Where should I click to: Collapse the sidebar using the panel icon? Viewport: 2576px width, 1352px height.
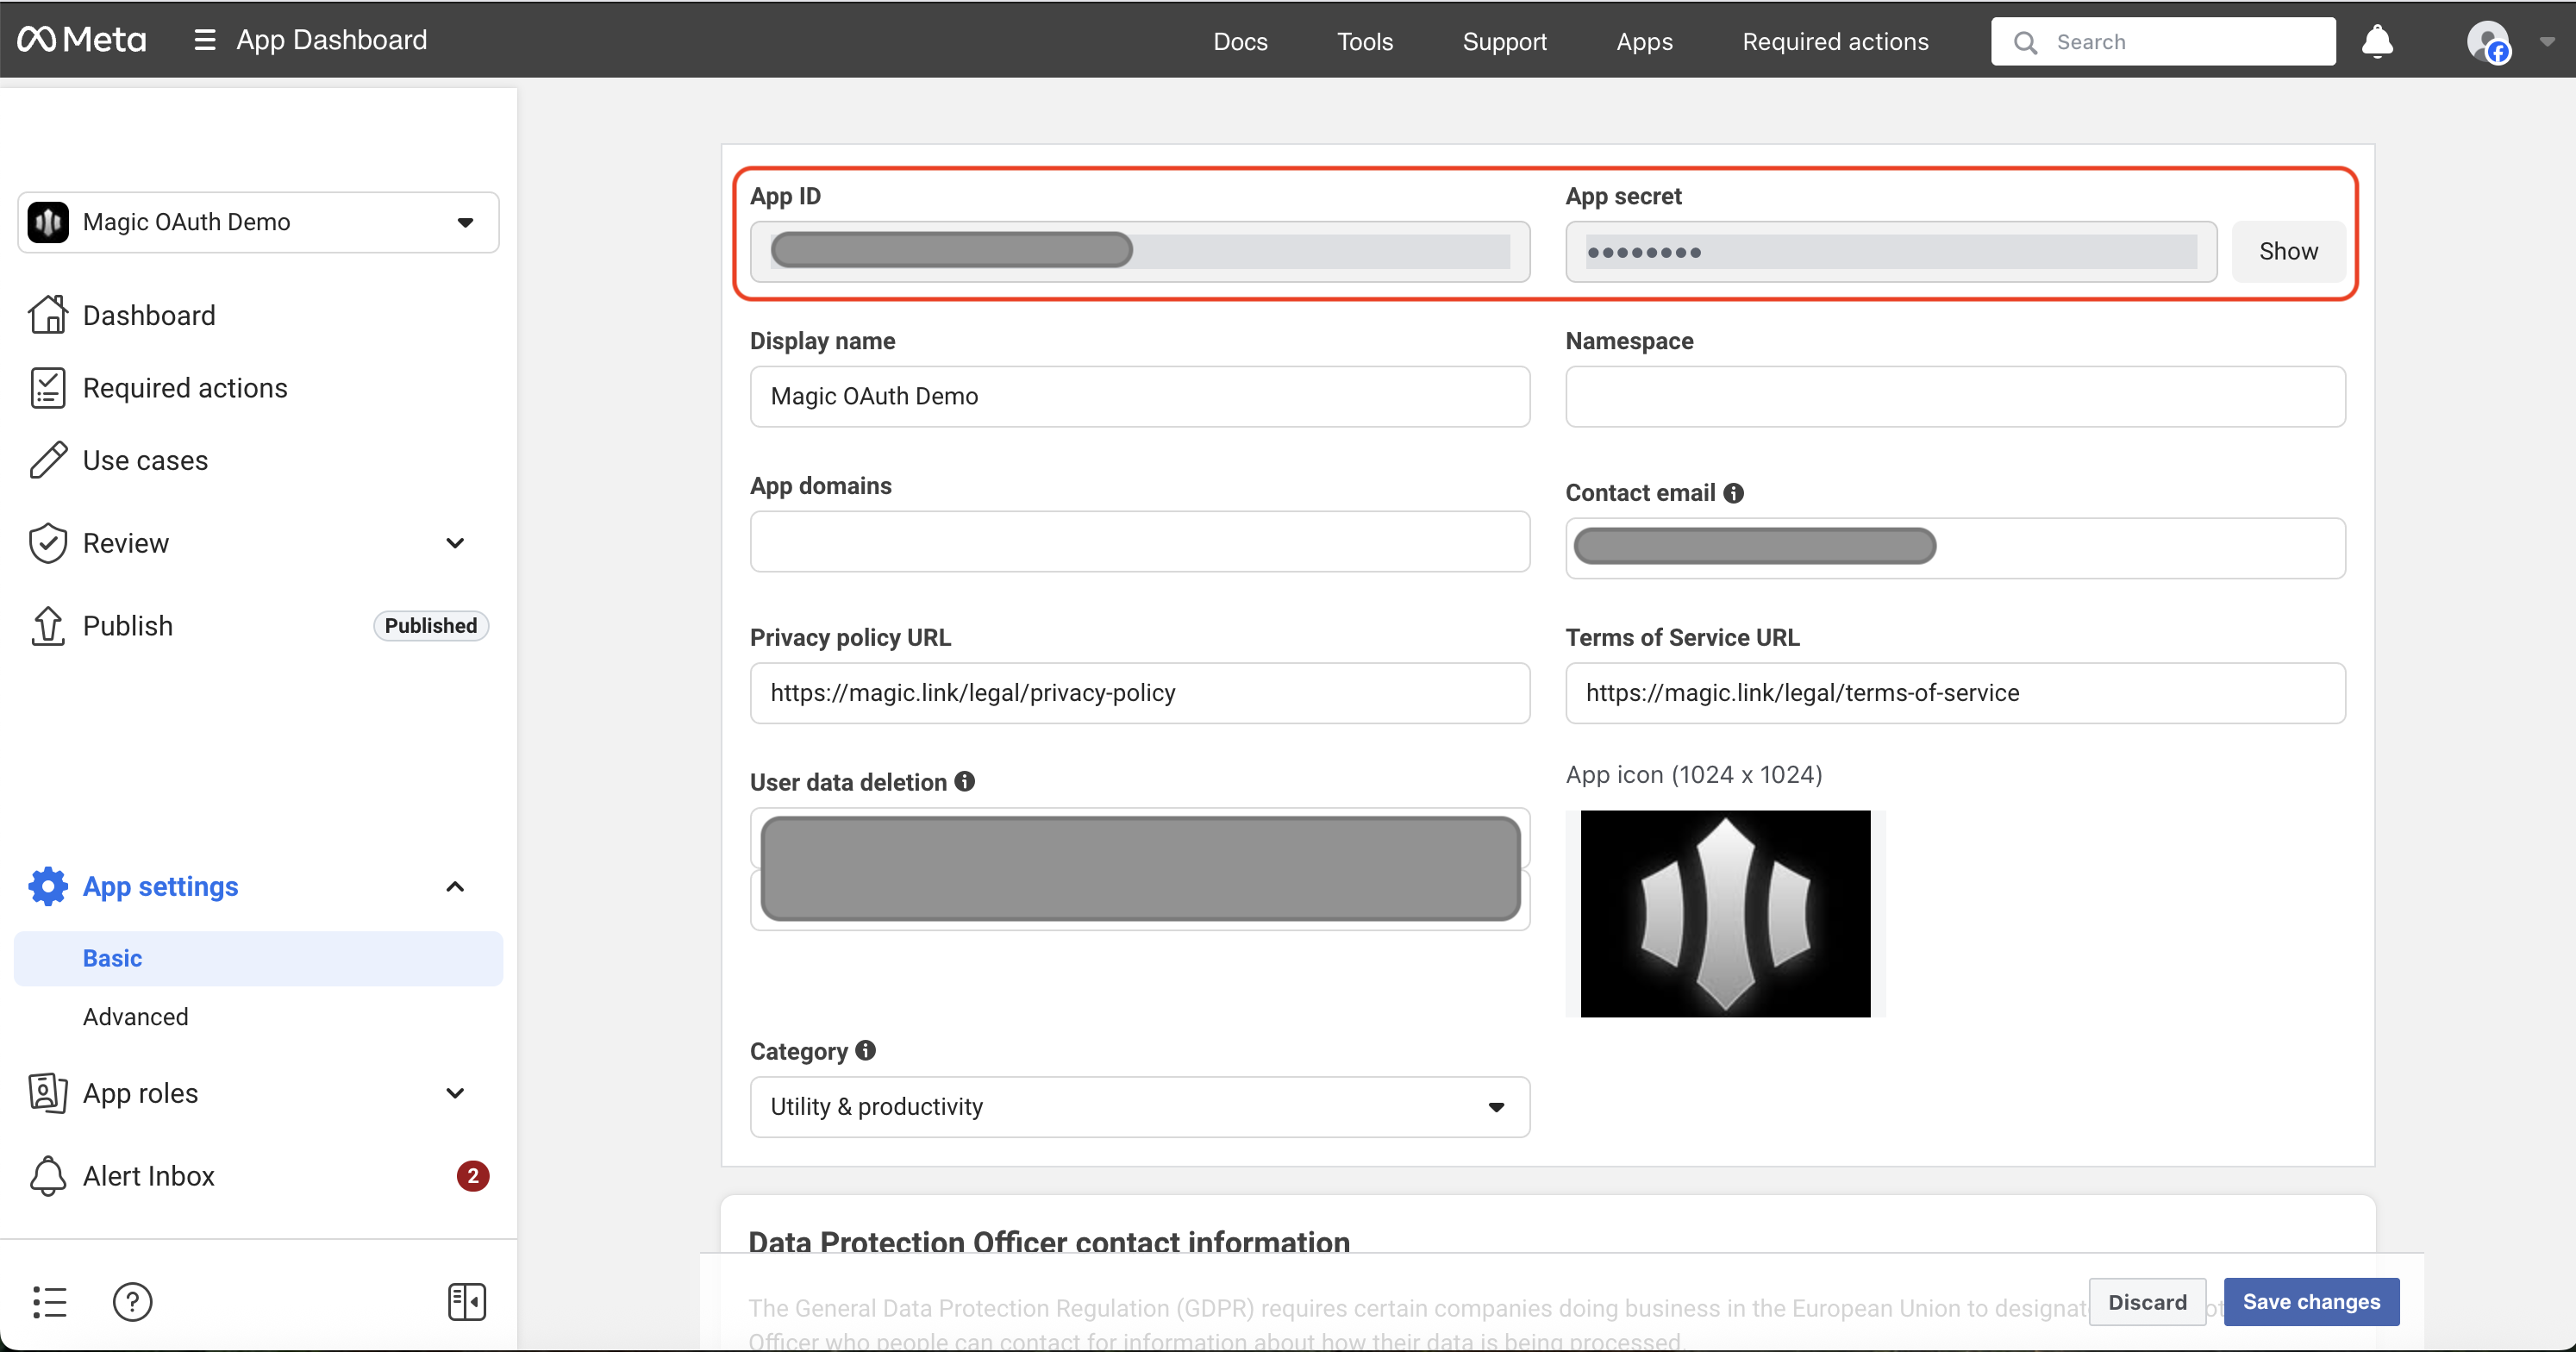[x=466, y=1301]
